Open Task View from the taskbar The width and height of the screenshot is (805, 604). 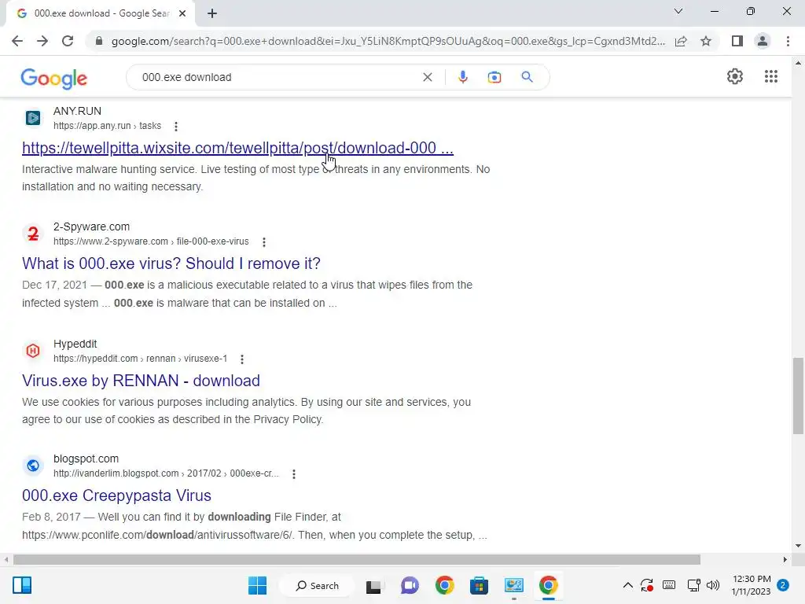click(x=373, y=585)
